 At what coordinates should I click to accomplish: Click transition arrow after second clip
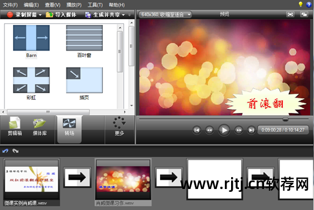point(169,178)
